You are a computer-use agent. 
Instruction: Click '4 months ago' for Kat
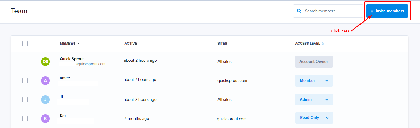[137, 118]
